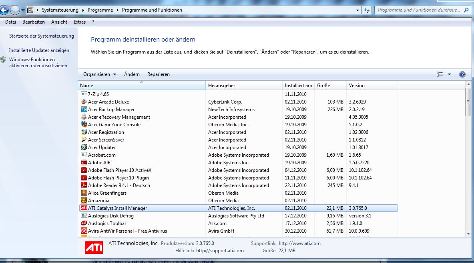Click the list scrollbar down arrow
This screenshot has width=474, height=263.
point(468,233)
